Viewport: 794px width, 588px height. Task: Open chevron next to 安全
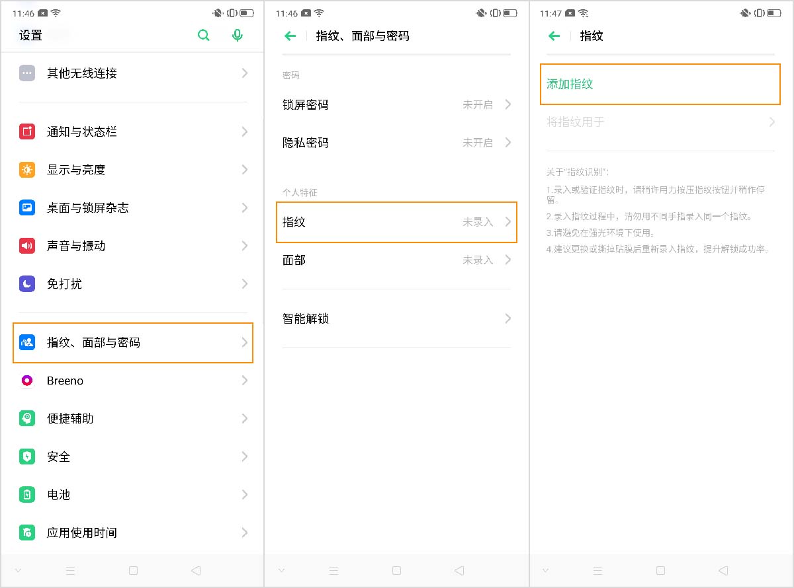[245, 457]
